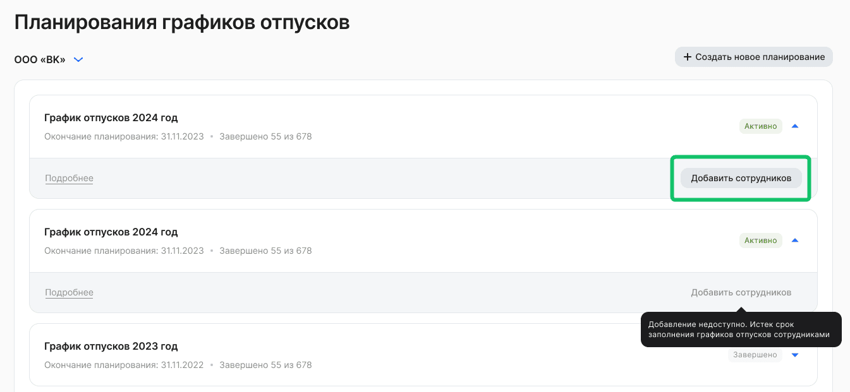Image resolution: width=850 pixels, height=392 pixels.
Task: Click the График отпусков 2023 год title
Action: click(x=111, y=346)
